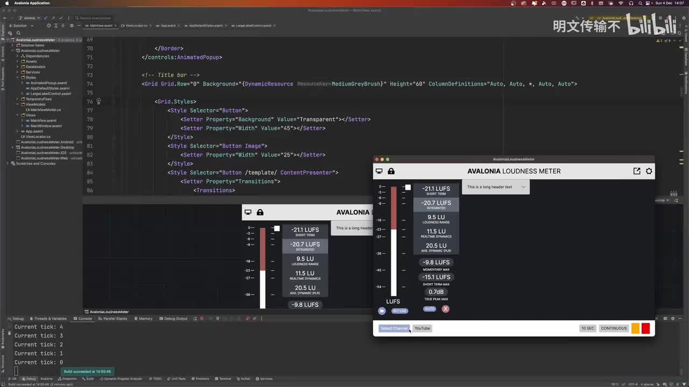Click the orange color square in meter footer

coord(635,328)
